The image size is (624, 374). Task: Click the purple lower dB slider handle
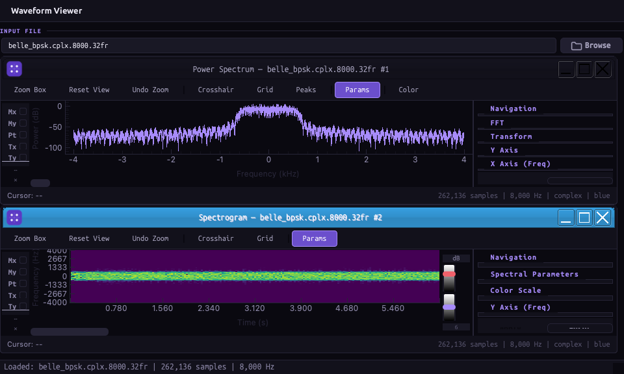pos(449,307)
